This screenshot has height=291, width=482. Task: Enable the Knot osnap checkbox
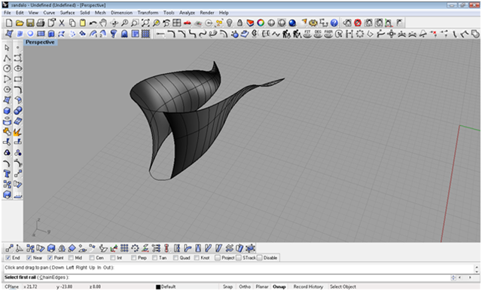[197, 258]
